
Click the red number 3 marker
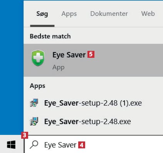(x=25, y=135)
